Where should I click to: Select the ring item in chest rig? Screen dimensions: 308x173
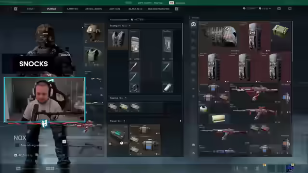click(x=134, y=87)
